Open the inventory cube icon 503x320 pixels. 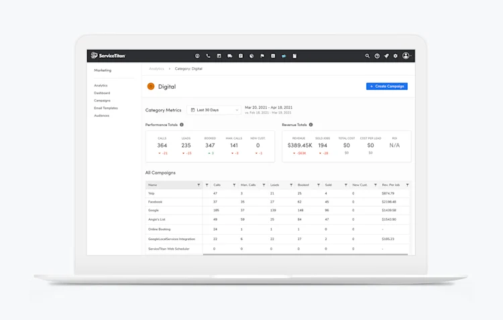[x=251, y=56]
